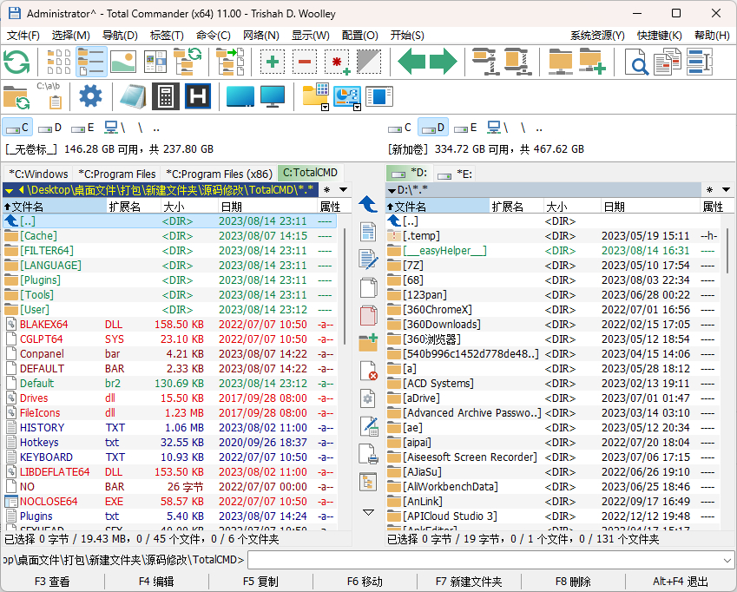Viewport: 737px width, 592px height.
Task: Open the 选择(M) menu
Action: [70, 36]
